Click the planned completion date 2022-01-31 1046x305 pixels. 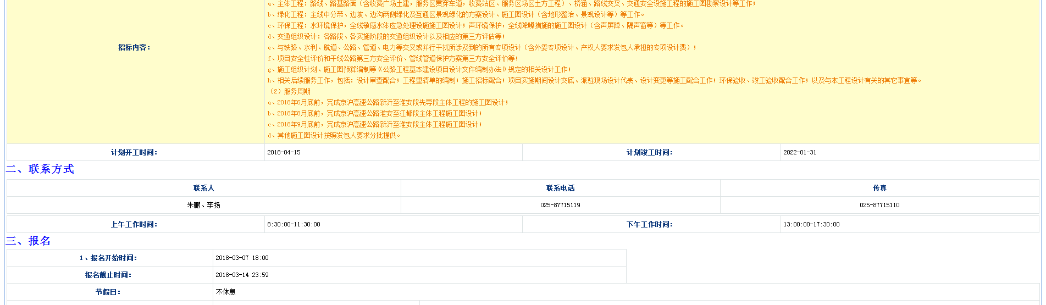point(800,153)
